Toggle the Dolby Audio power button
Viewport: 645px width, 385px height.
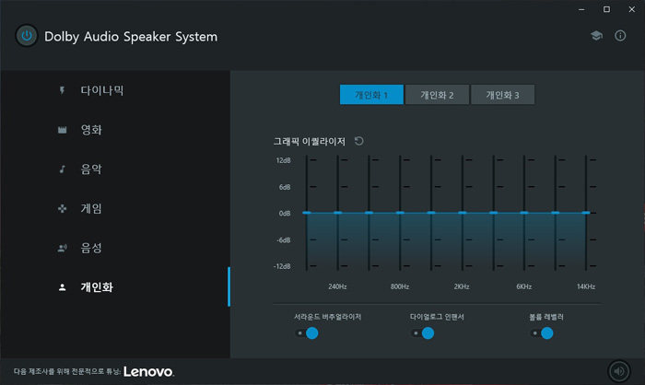(27, 36)
